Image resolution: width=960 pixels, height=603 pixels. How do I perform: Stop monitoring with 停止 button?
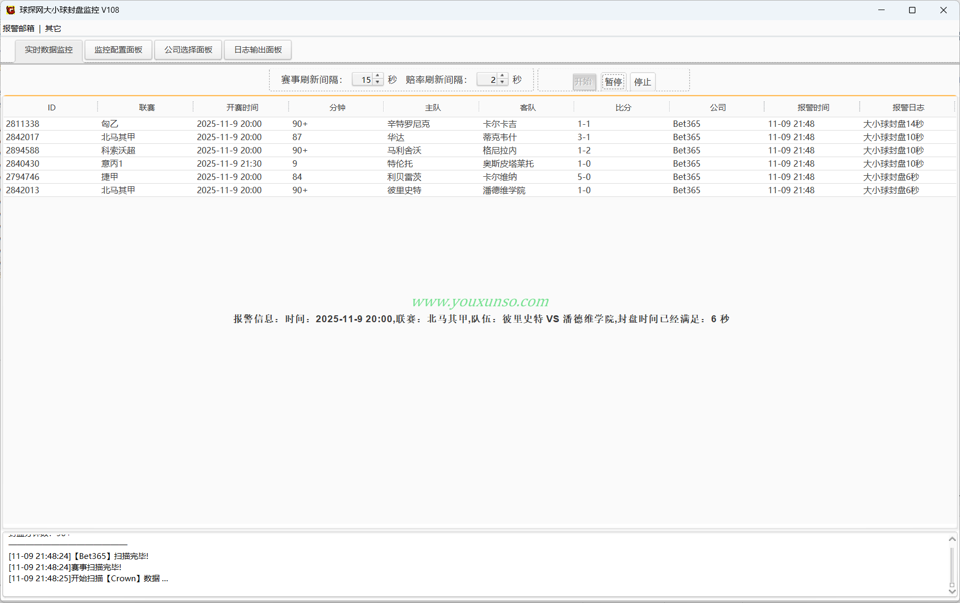click(643, 82)
